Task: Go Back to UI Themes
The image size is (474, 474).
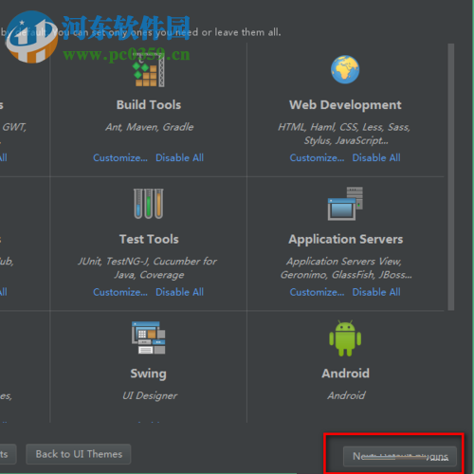Action: click(79, 454)
